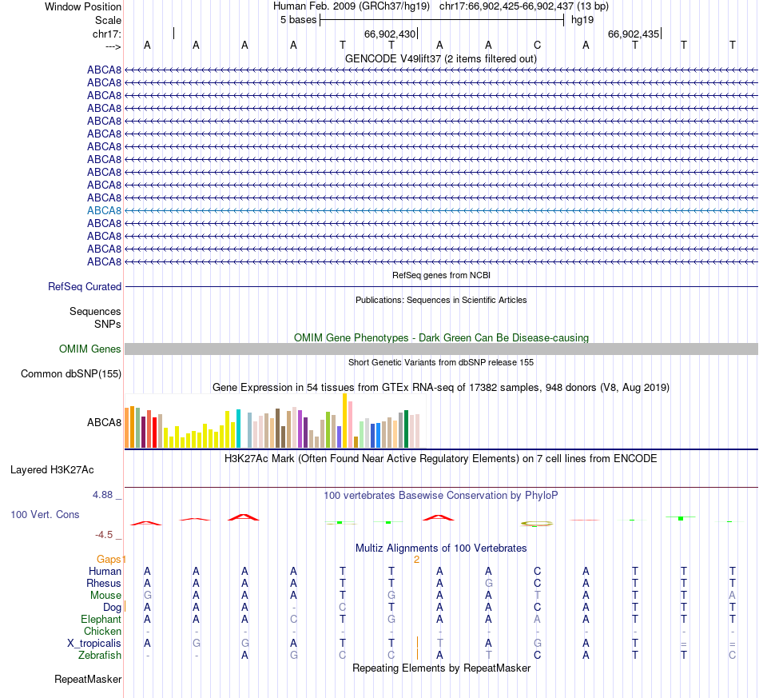Open the ABCA8 GTEx expression bar chart
759x698 pixels.
275,421
